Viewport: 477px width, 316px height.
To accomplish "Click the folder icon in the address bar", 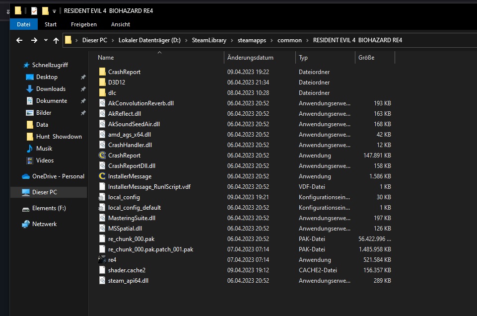I will [x=68, y=40].
